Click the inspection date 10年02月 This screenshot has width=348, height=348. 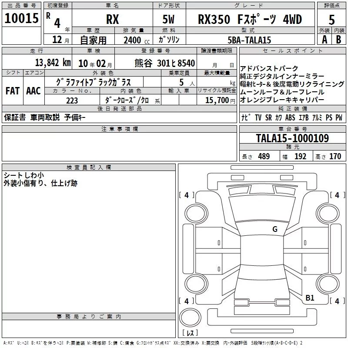pyautogui.click(x=95, y=64)
